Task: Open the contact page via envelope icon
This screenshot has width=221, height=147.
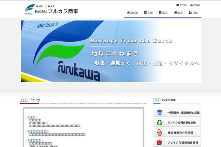Action: (181, 5)
